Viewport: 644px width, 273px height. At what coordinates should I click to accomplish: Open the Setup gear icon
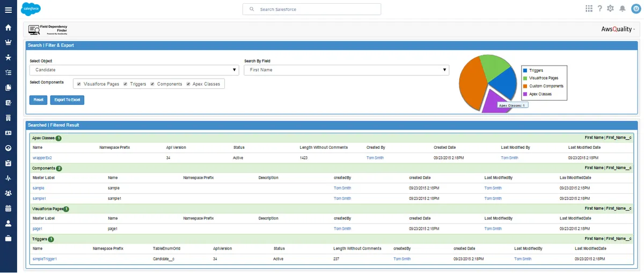click(x=610, y=9)
